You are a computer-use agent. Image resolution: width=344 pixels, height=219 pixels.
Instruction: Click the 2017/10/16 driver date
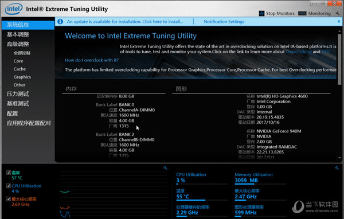pos(268,123)
